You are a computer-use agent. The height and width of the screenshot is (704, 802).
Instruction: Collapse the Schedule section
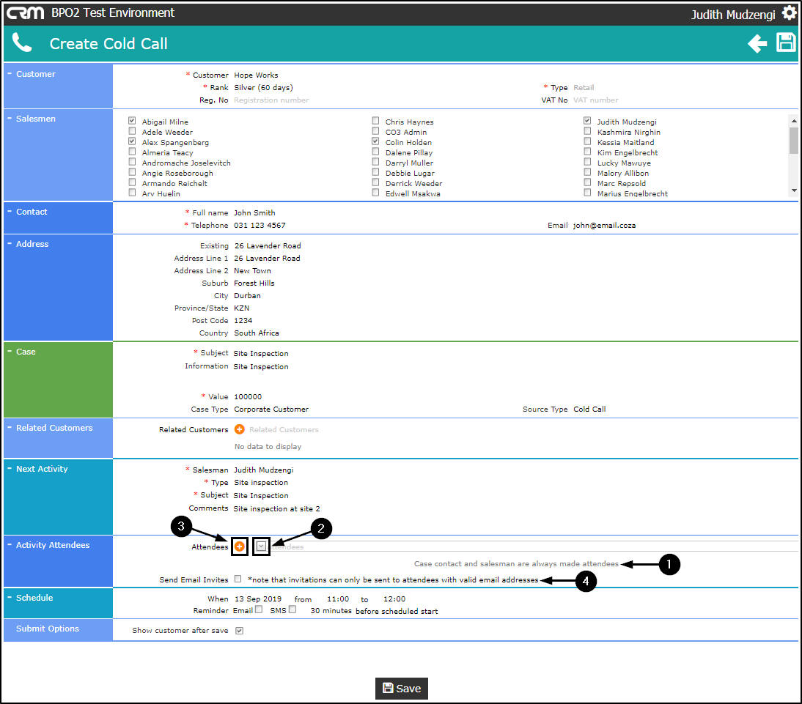tap(10, 597)
